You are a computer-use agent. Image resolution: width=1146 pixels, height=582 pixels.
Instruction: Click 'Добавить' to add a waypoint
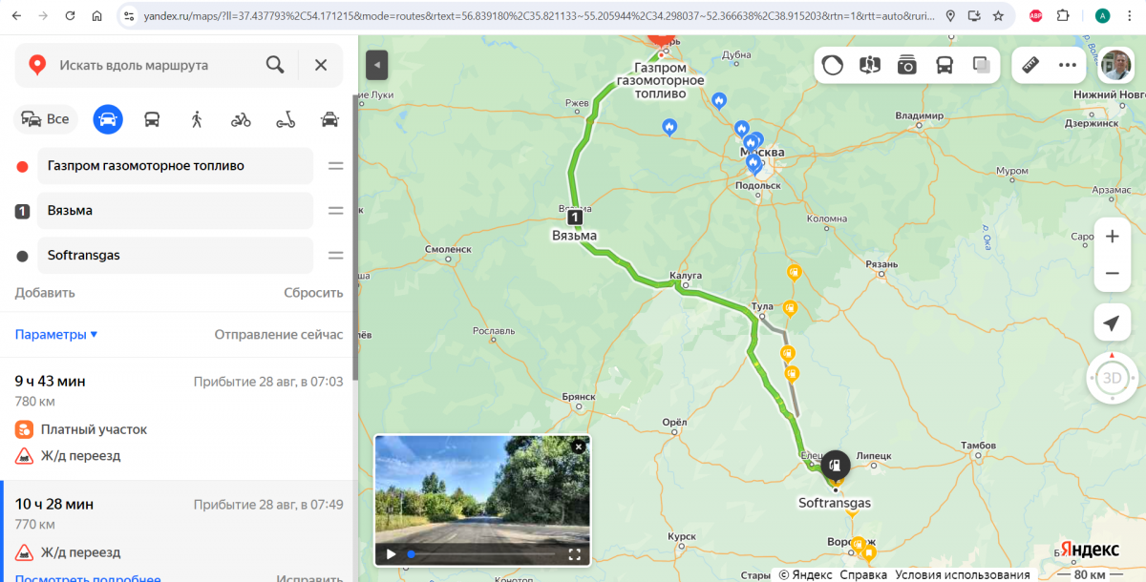click(x=45, y=293)
